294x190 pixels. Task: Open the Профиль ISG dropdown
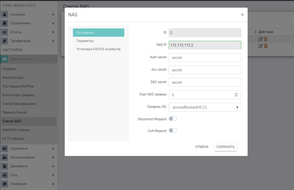pos(205,107)
